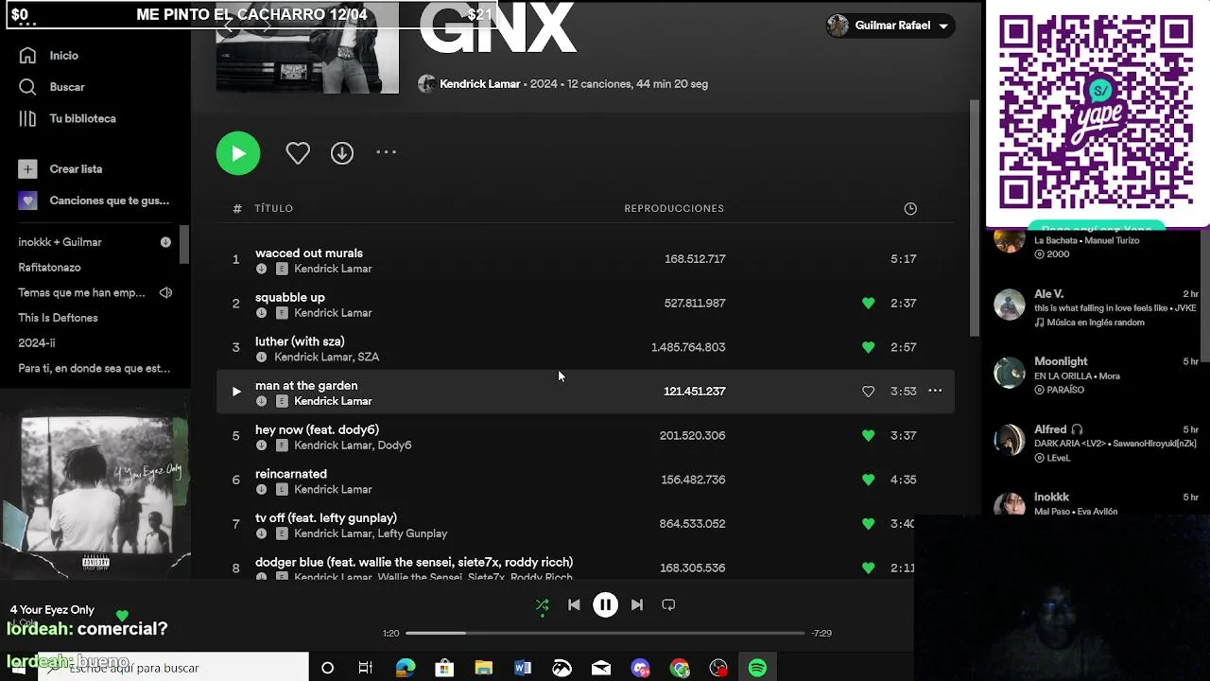Launch Microsoft Edge from taskbar
Image resolution: width=1210 pixels, height=681 pixels.
tap(406, 668)
